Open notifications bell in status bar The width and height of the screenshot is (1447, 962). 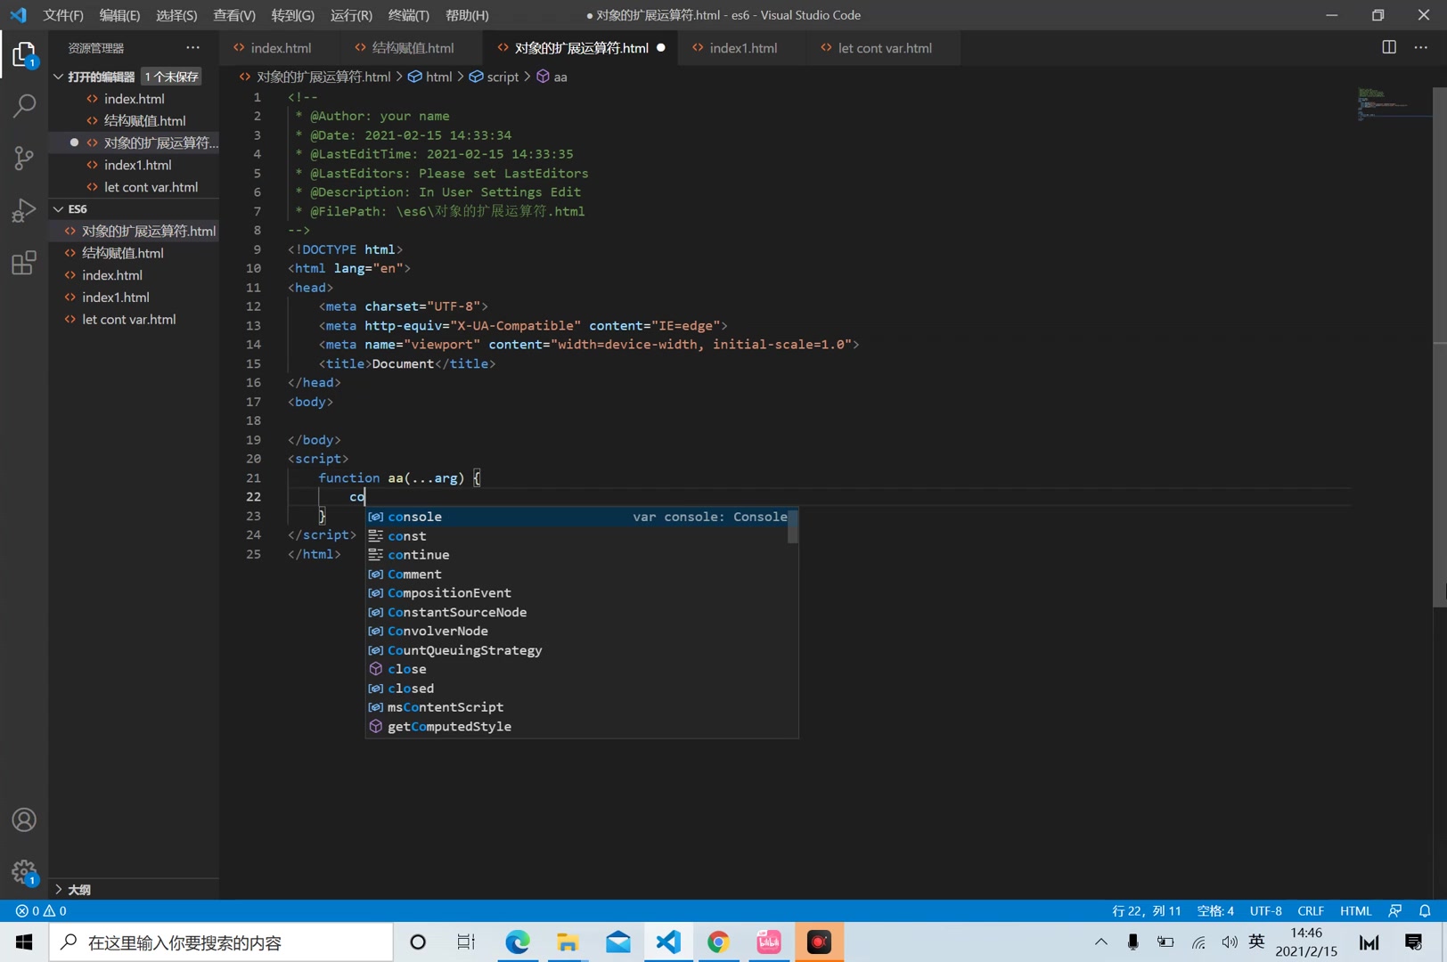click(x=1425, y=910)
